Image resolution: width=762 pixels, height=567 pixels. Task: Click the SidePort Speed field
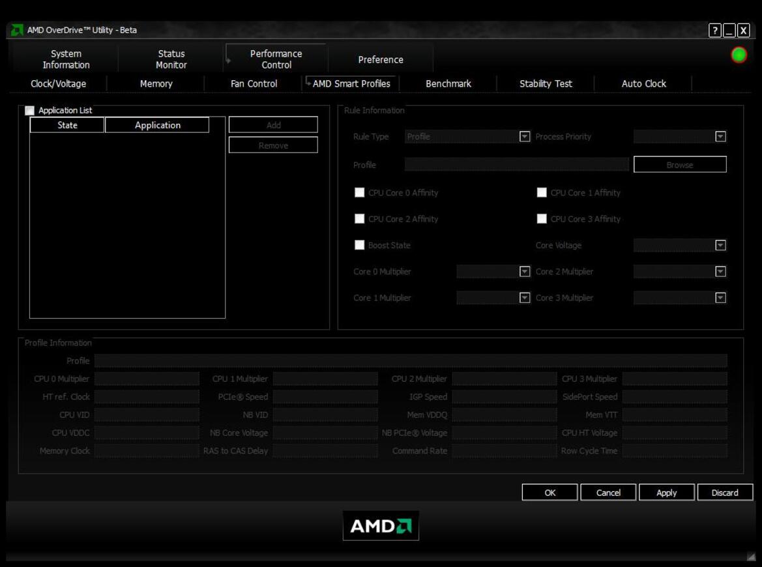pos(675,396)
